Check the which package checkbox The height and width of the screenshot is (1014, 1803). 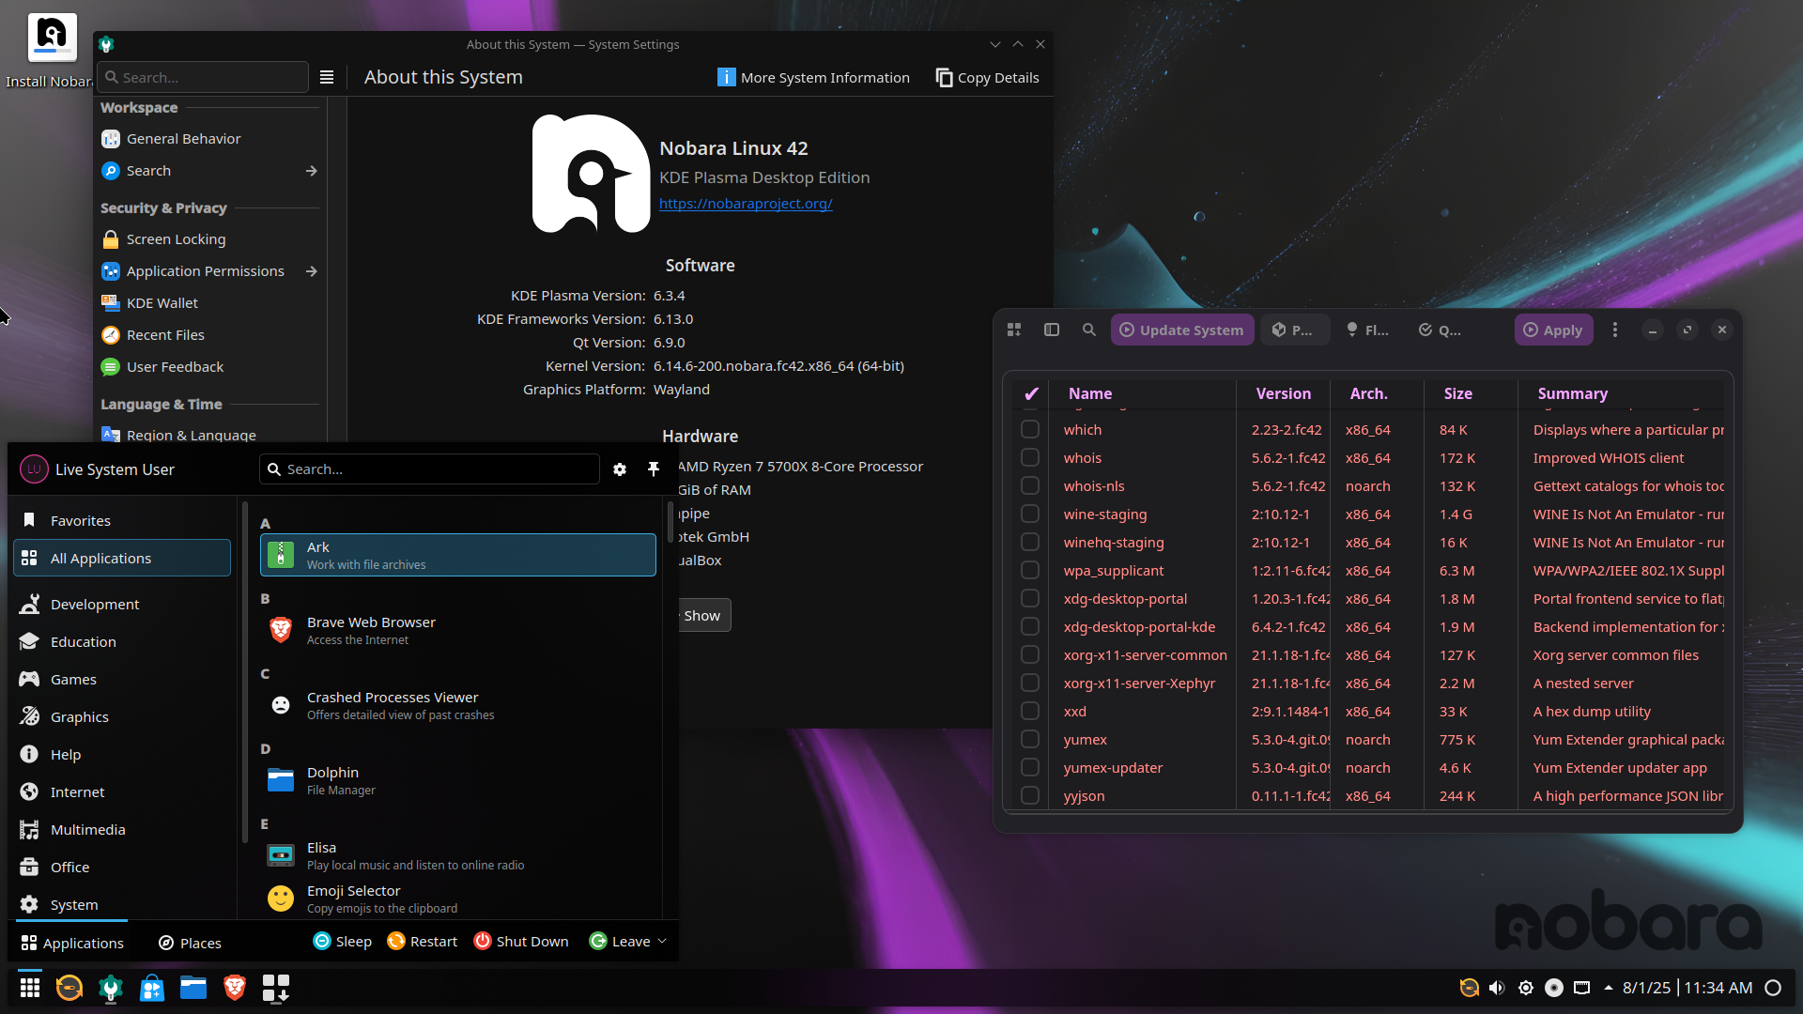(x=1030, y=429)
